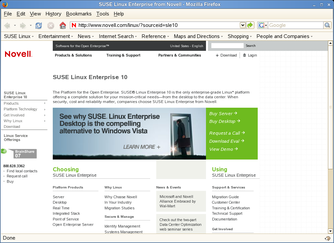The height and width of the screenshot is (243, 334).
Task: Go to Home with house icon
Action: [x=62, y=25]
